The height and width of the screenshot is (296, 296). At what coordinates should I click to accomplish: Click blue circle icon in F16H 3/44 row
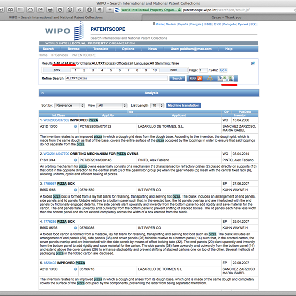coord(75,160)
